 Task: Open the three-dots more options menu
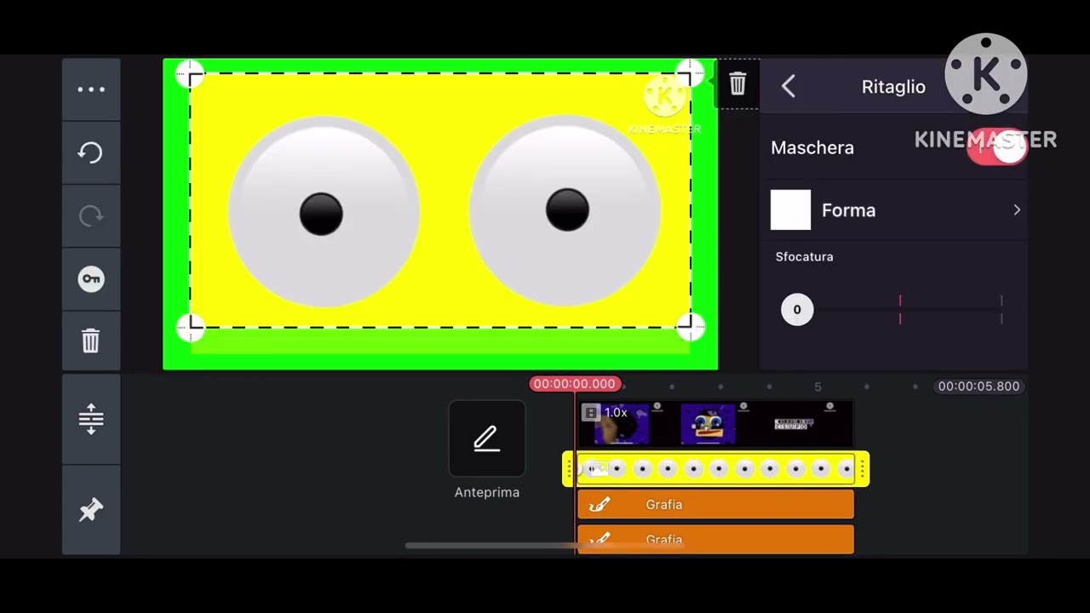(x=91, y=89)
